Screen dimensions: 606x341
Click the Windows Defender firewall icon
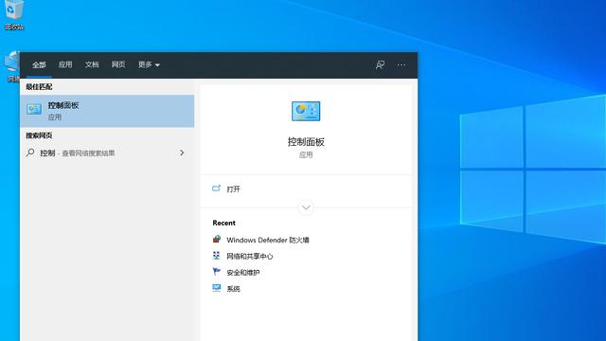point(217,240)
